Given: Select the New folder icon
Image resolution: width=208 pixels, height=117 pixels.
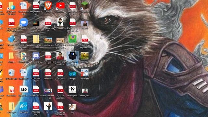Looking at the screenshot, I should [11, 90].
